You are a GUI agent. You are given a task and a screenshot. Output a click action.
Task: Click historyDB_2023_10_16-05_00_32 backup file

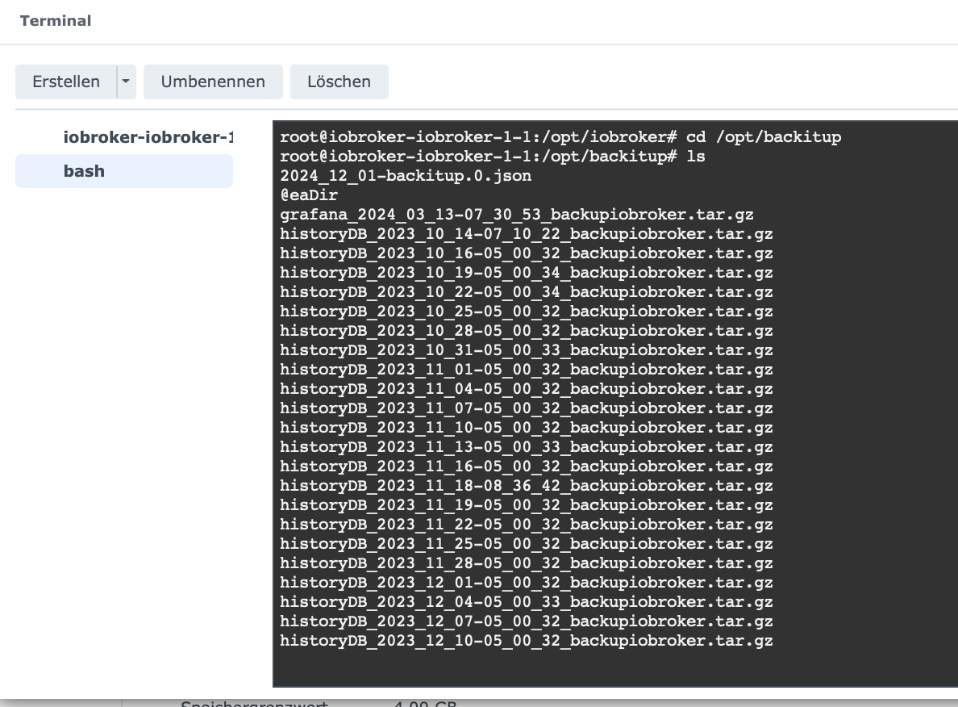(x=526, y=253)
